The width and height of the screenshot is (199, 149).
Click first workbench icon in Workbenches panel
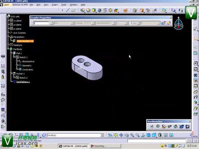152,126
